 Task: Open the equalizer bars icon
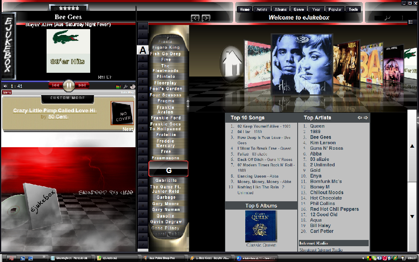118,87
